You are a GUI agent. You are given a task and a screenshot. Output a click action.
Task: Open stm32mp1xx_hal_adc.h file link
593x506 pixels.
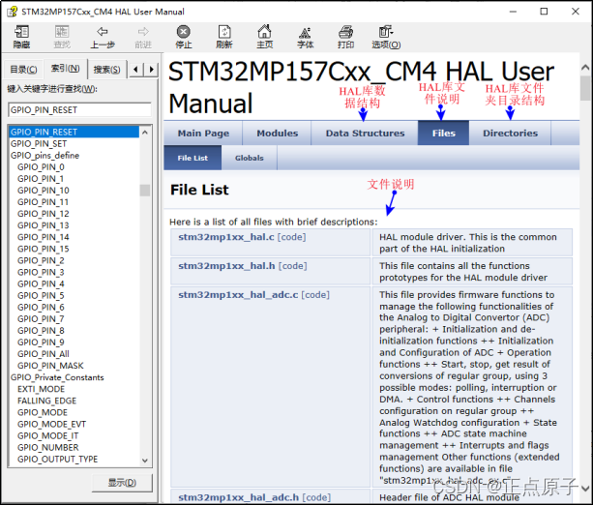coord(239,497)
